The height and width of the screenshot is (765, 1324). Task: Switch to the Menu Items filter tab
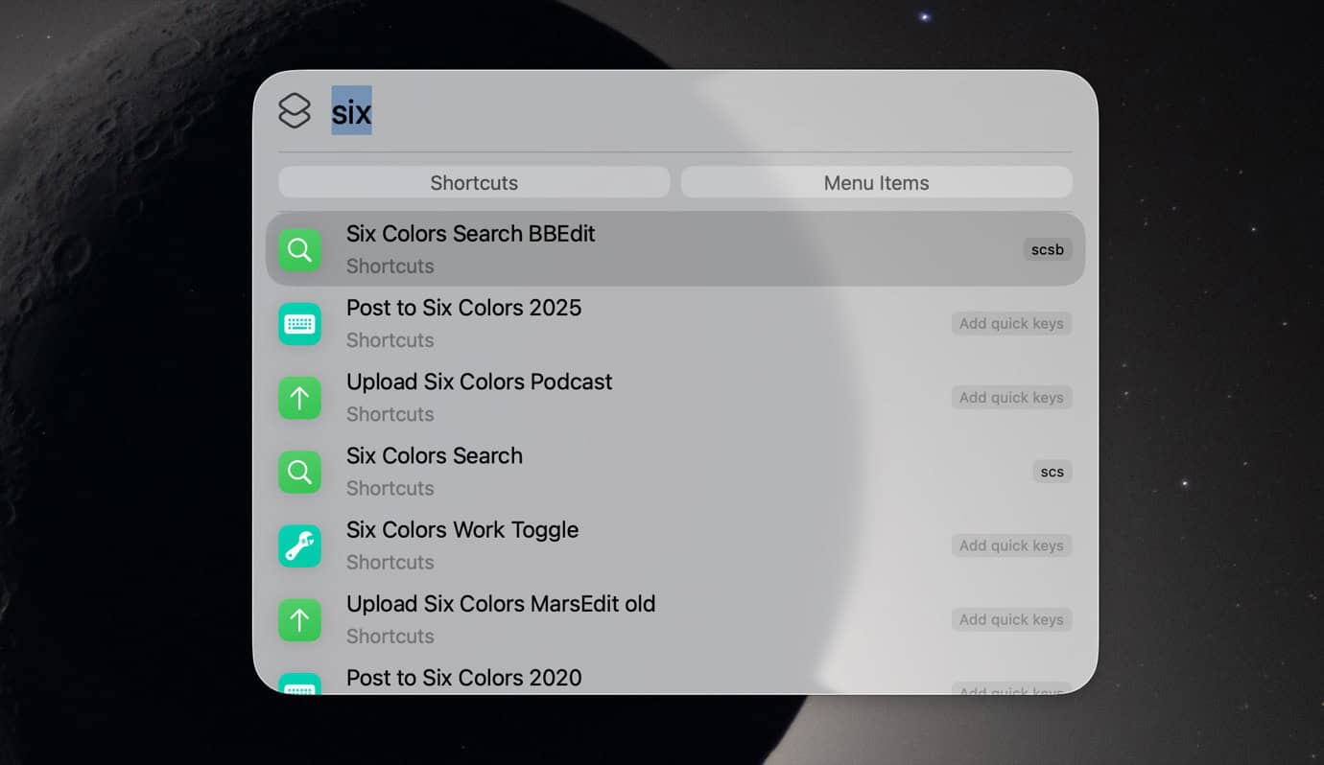876,182
